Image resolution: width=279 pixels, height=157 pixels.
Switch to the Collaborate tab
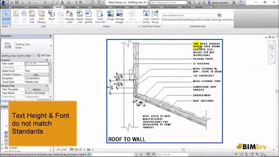click(119, 7)
